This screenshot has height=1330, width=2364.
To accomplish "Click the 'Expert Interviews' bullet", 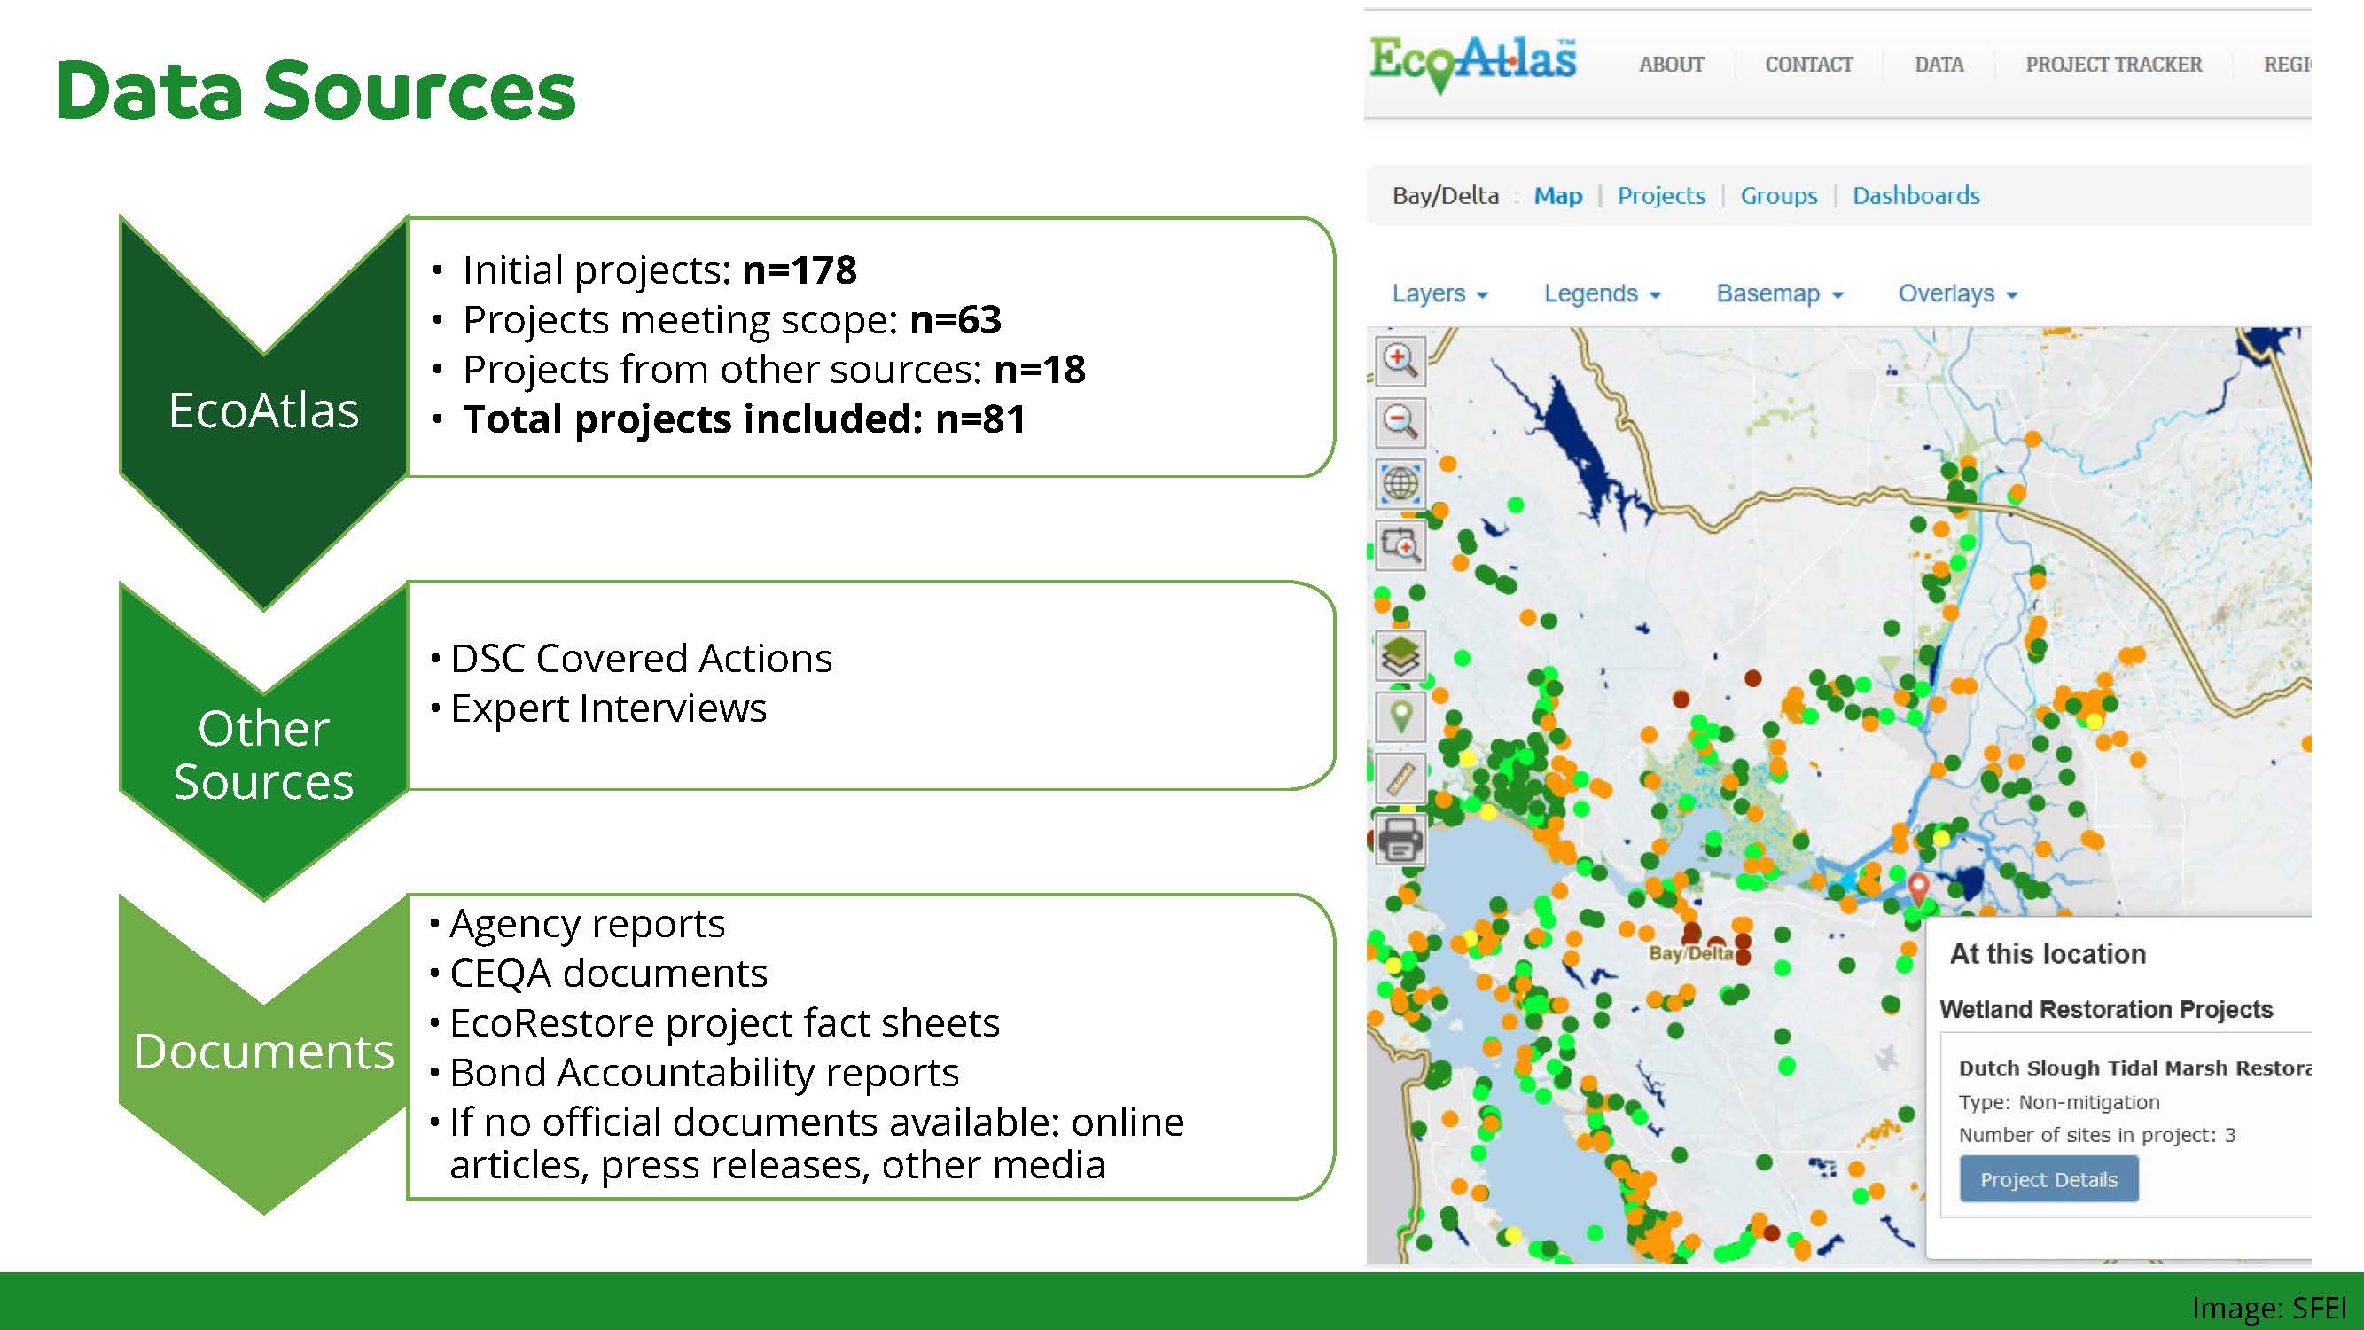I will [607, 708].
